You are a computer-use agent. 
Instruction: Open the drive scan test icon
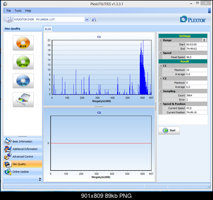tap(23, 99)
